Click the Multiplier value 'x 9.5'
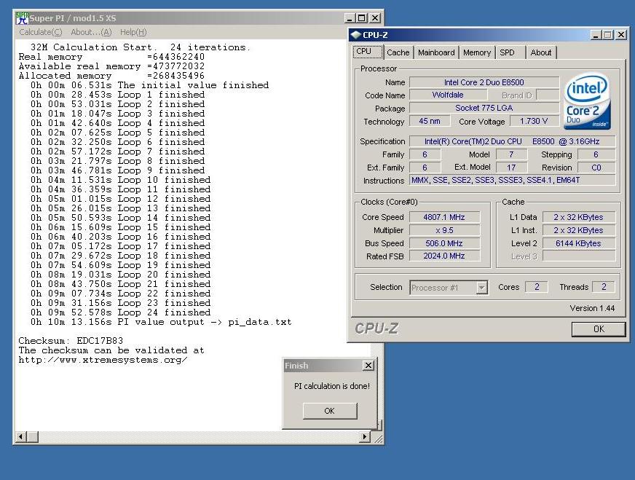Viewport: 635px width, 480px height. [444, 230]
